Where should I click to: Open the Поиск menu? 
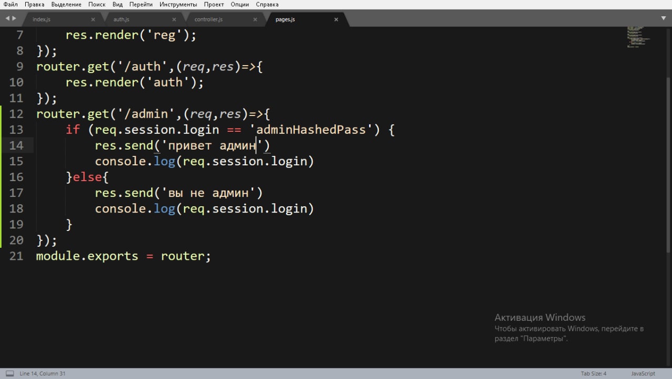click(97, 4)
